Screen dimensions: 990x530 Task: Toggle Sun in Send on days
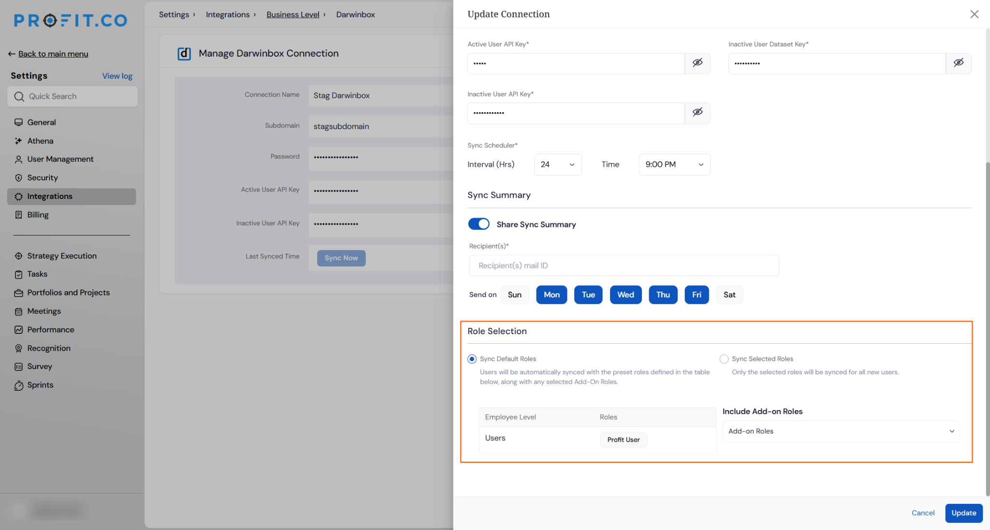pos(514,294)
